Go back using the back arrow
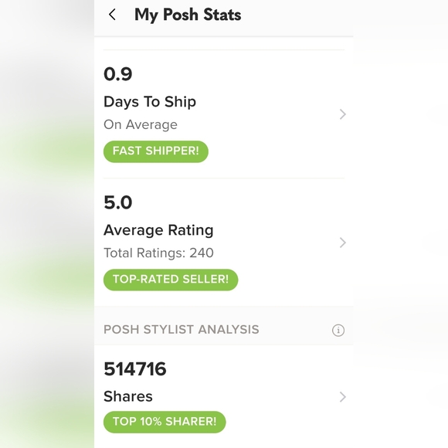Image resolution: width=448 pixels, height=448 pixels. point(112,14)
